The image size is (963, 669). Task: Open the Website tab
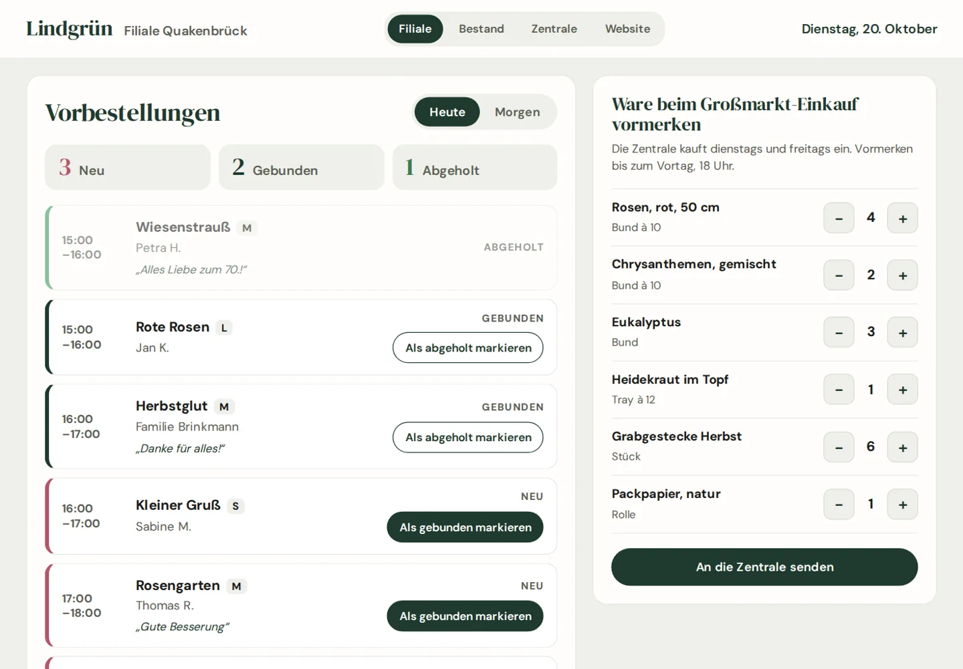point(628,29)
